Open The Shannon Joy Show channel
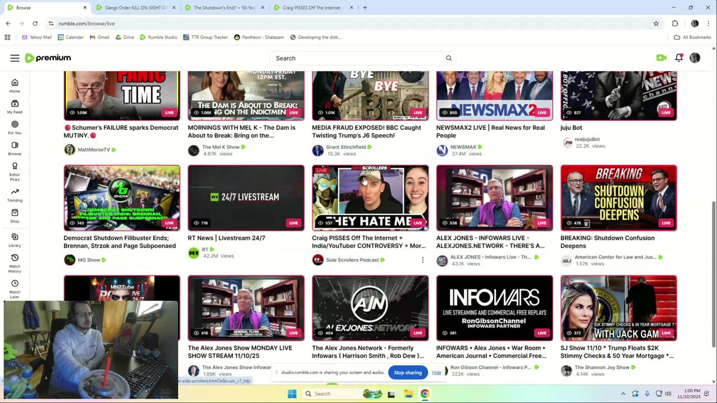717x403 pixels. click(x=603, y=367)
